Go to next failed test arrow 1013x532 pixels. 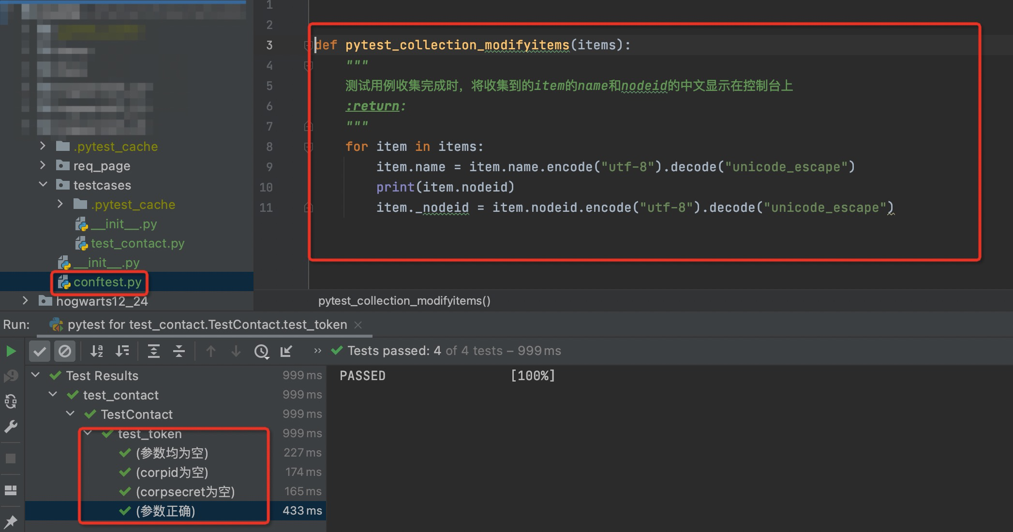click(x=236, y=351)
